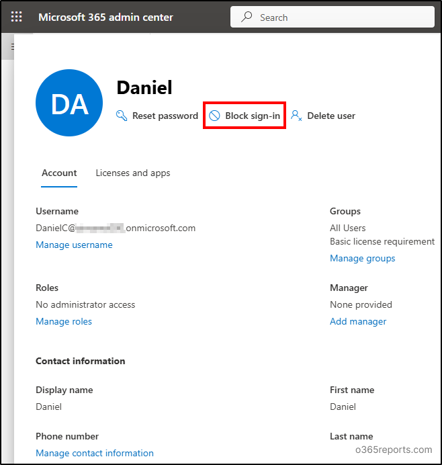The width and height of the screenshot is (442, 465).
Task: Click the Manager label
Action: point(349,288)
